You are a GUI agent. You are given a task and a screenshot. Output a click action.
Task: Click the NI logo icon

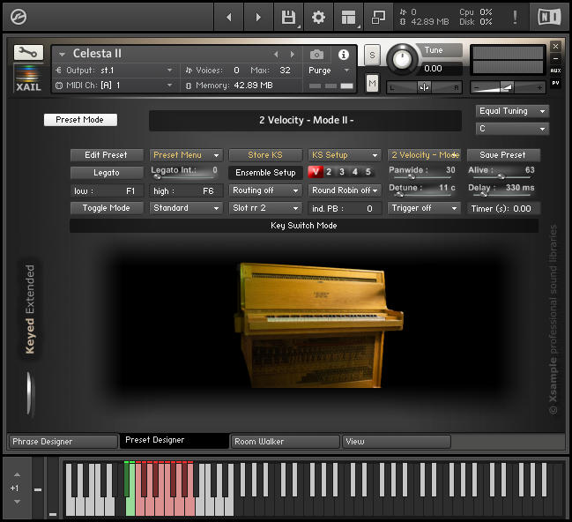click(x=549, y=17)
